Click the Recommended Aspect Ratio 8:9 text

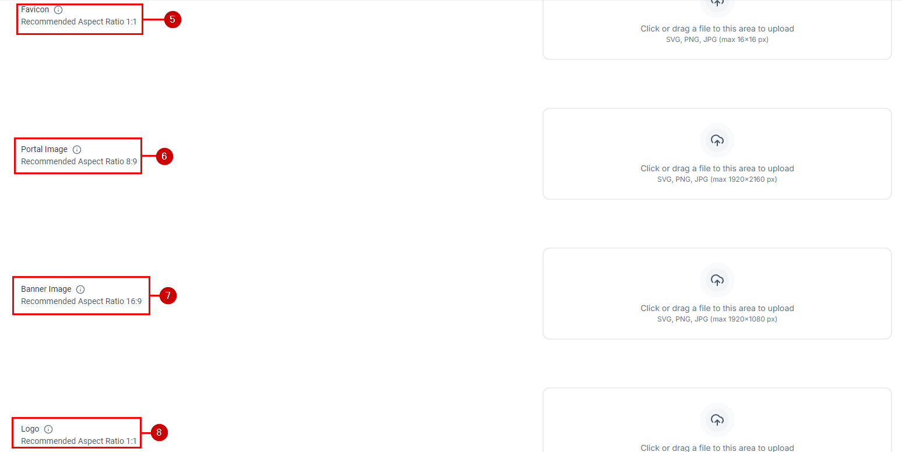[79, 161]
